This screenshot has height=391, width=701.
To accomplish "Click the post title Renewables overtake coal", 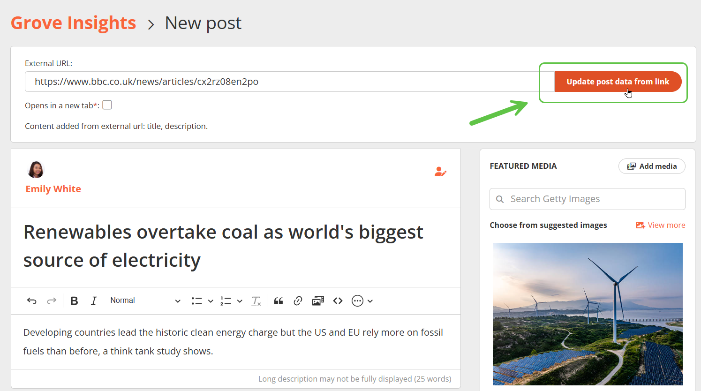I will point(223,246).
